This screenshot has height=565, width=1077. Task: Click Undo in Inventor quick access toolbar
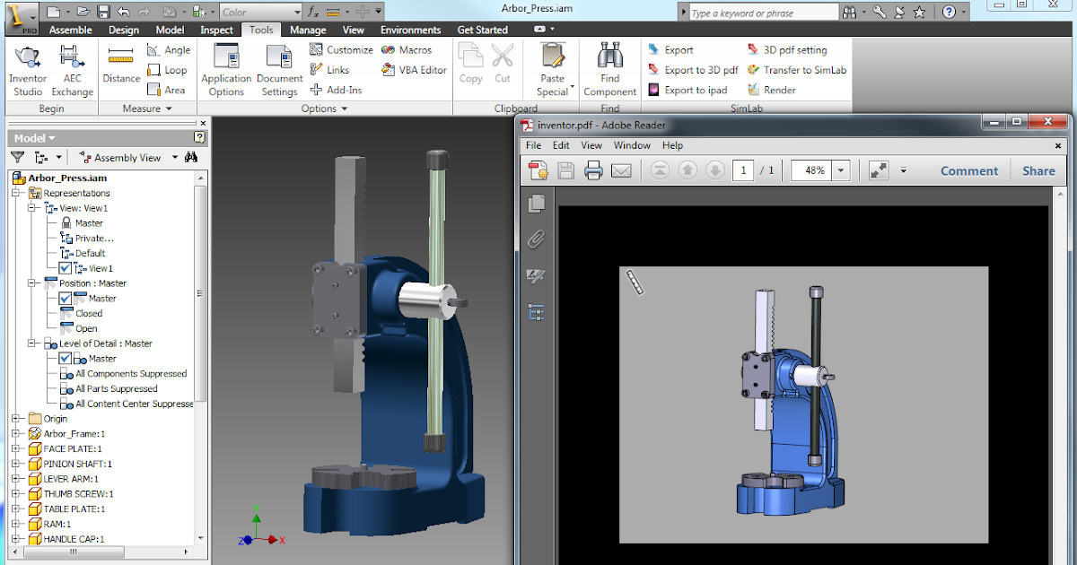point(124,12)
